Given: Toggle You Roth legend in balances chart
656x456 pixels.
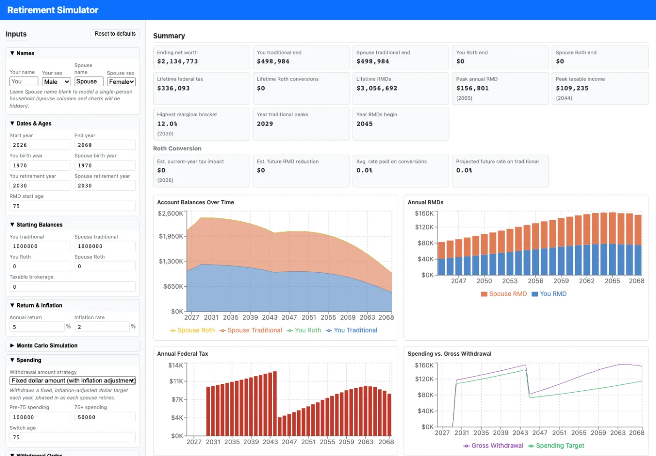Looking at the screenshot, I should tap(304, 330).
